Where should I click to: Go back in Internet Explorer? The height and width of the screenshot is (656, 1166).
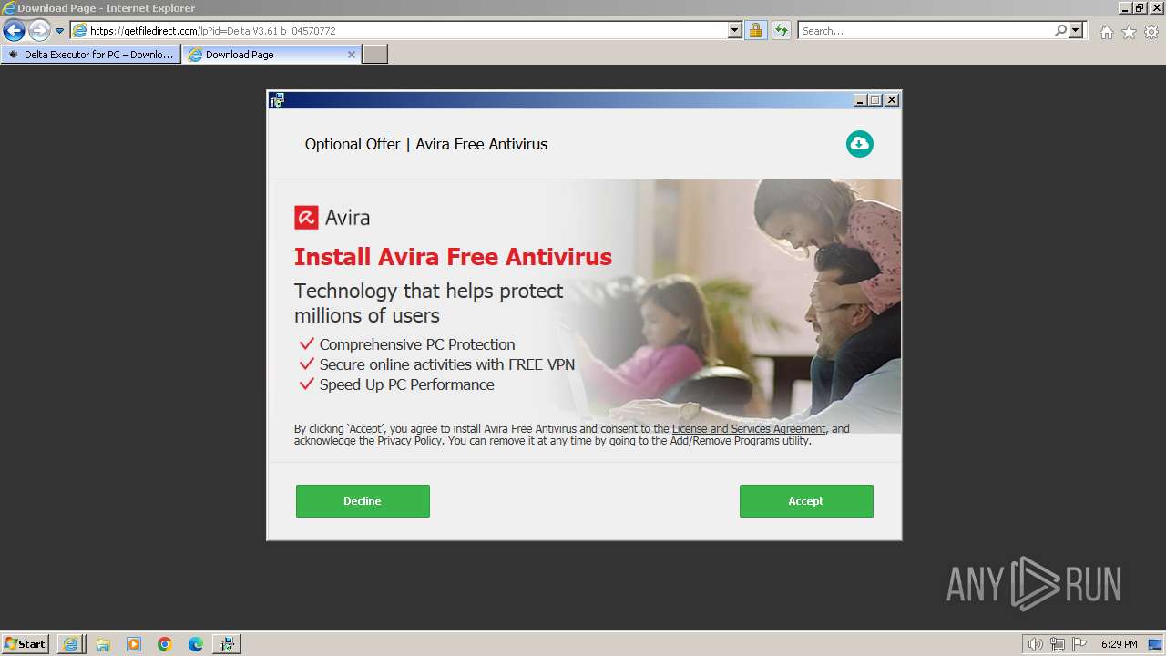coord(14,31)
